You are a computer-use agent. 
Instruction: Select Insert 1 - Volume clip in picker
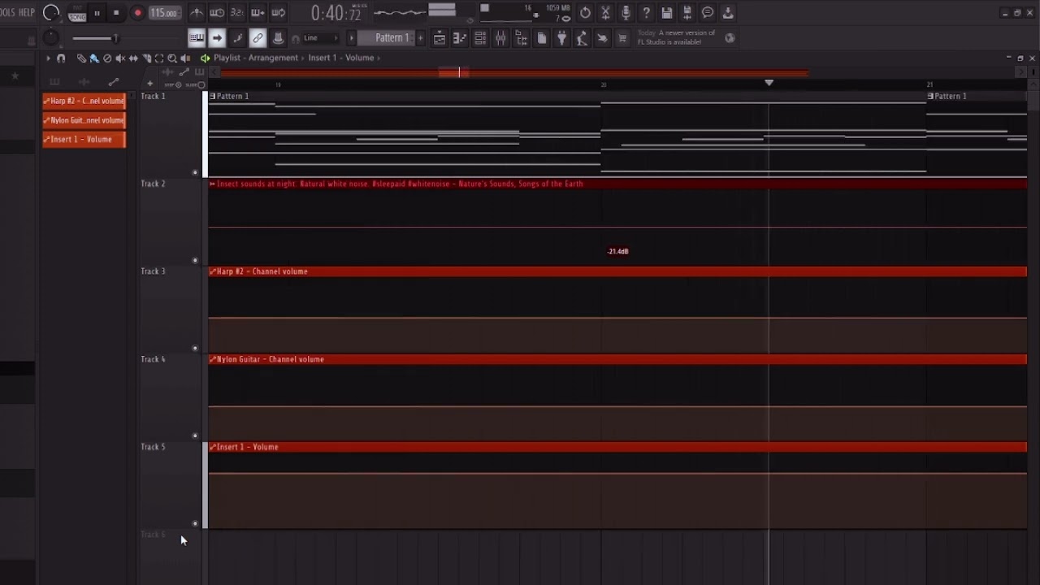[84, 140]
